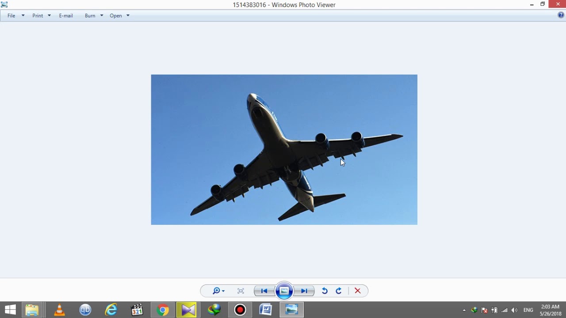
Task: Rotate the photo counterclockwise
Action: 325,291
